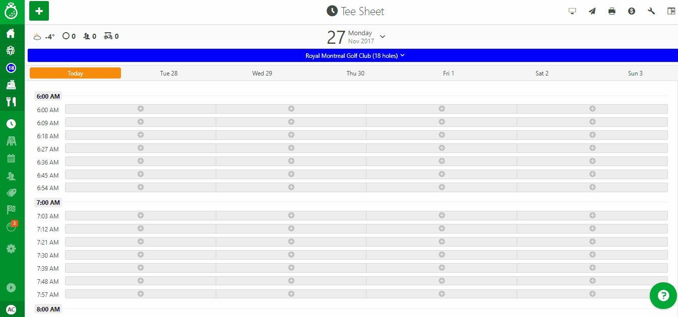Open the green help question-mark button
This screenshot has width=678, height=317.
click(x=663, y=296)
